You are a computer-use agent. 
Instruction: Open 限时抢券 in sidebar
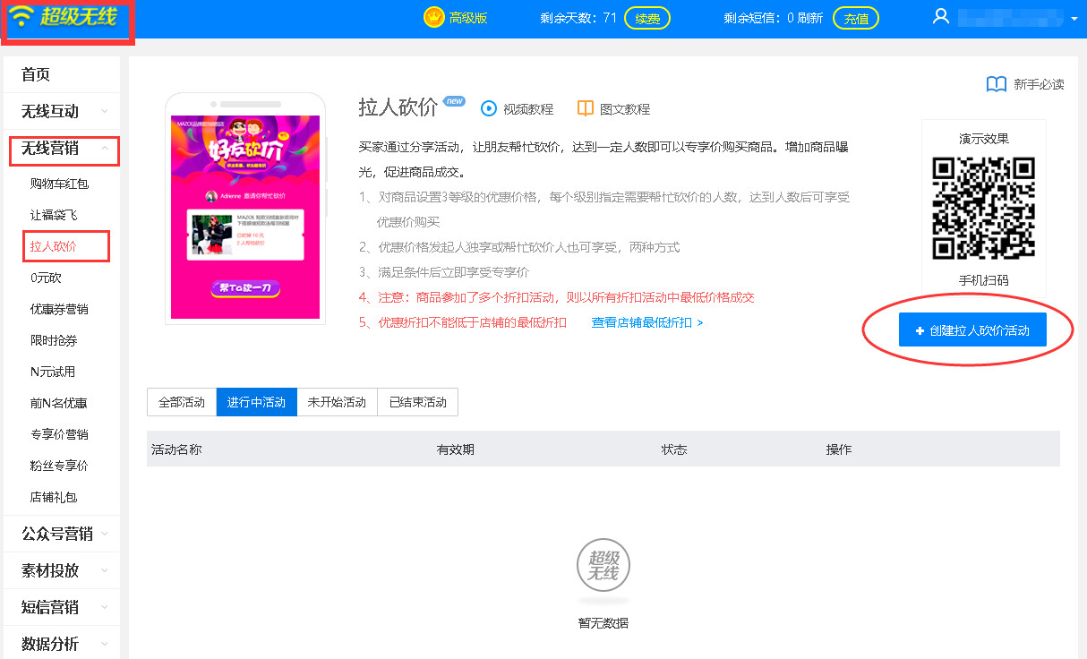[53, 340]
